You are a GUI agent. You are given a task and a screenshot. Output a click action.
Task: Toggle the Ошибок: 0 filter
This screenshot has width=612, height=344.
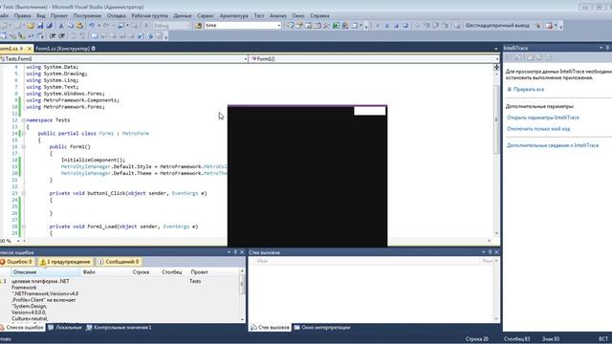coord(16,262)
